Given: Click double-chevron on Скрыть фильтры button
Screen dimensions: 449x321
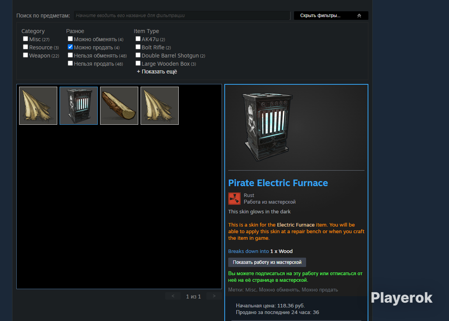Looking at the screenshot, I should pos(359,16).
